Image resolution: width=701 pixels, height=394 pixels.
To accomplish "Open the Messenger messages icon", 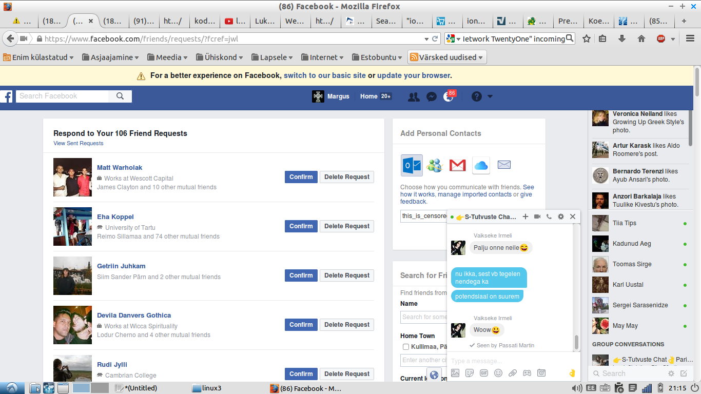I will click(432, 96).
